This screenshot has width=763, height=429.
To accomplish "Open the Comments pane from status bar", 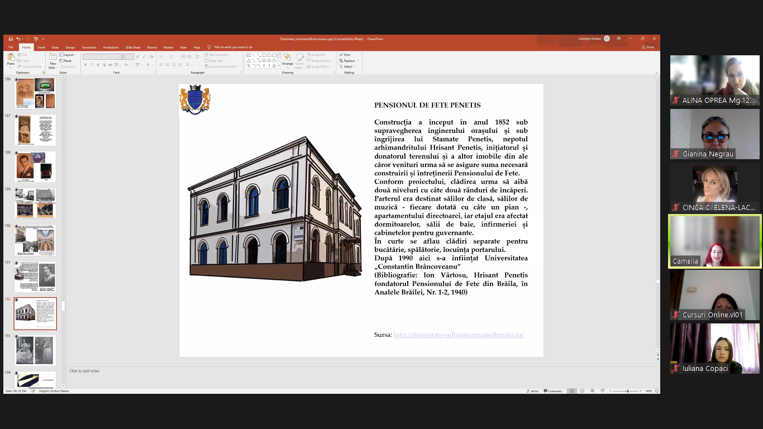I will (552, 391).
